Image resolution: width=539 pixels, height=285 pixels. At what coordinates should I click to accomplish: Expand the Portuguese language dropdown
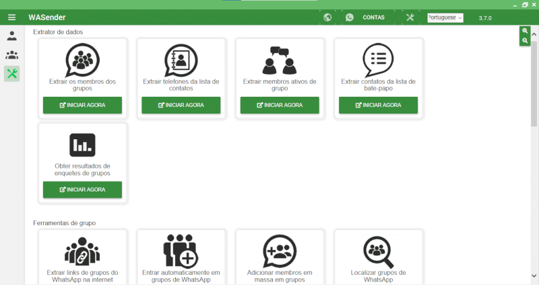point(445,17)
